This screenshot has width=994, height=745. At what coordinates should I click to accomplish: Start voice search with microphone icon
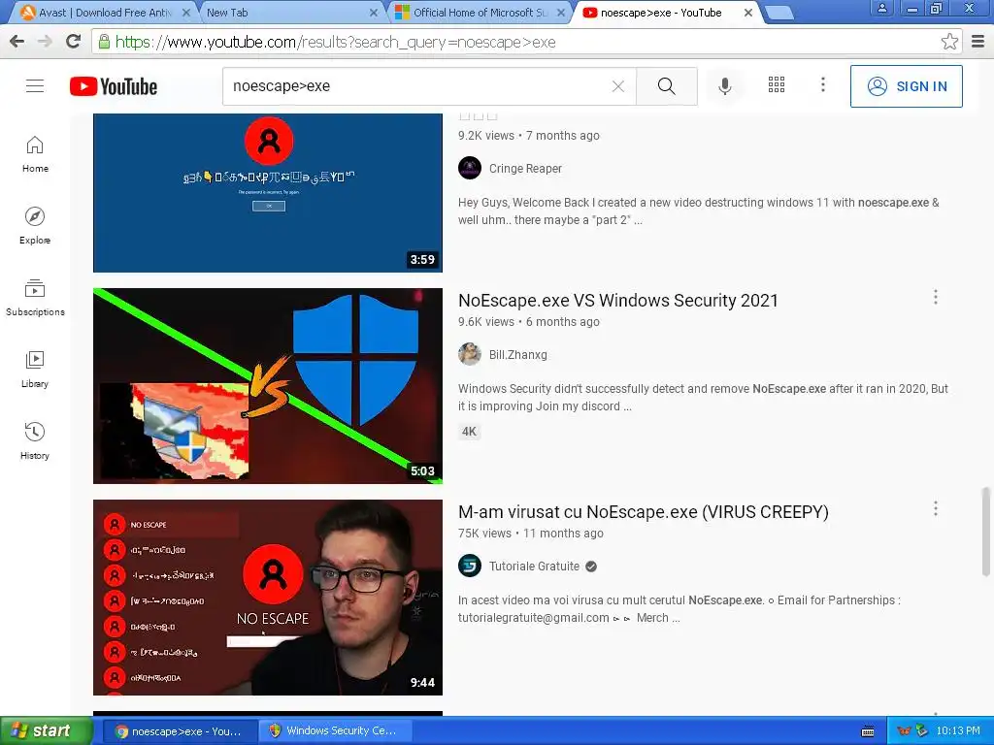click(x=724, y=85)
